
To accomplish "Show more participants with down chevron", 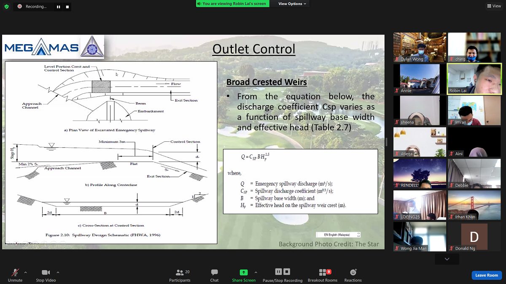I will coord(447,259).
